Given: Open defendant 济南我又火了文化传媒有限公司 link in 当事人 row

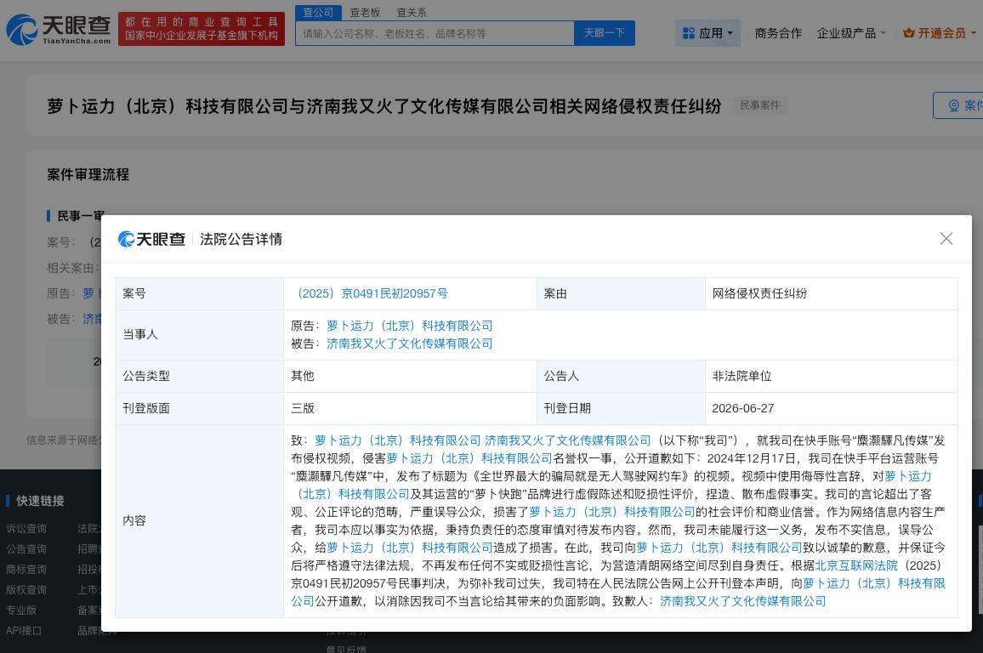Looking at the screenshot, I should pos(409,344).
